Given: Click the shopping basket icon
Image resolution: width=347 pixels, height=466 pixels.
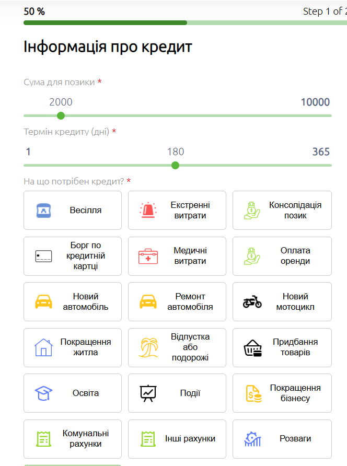Looking at the screenshot, I should (x=253, y=348).
